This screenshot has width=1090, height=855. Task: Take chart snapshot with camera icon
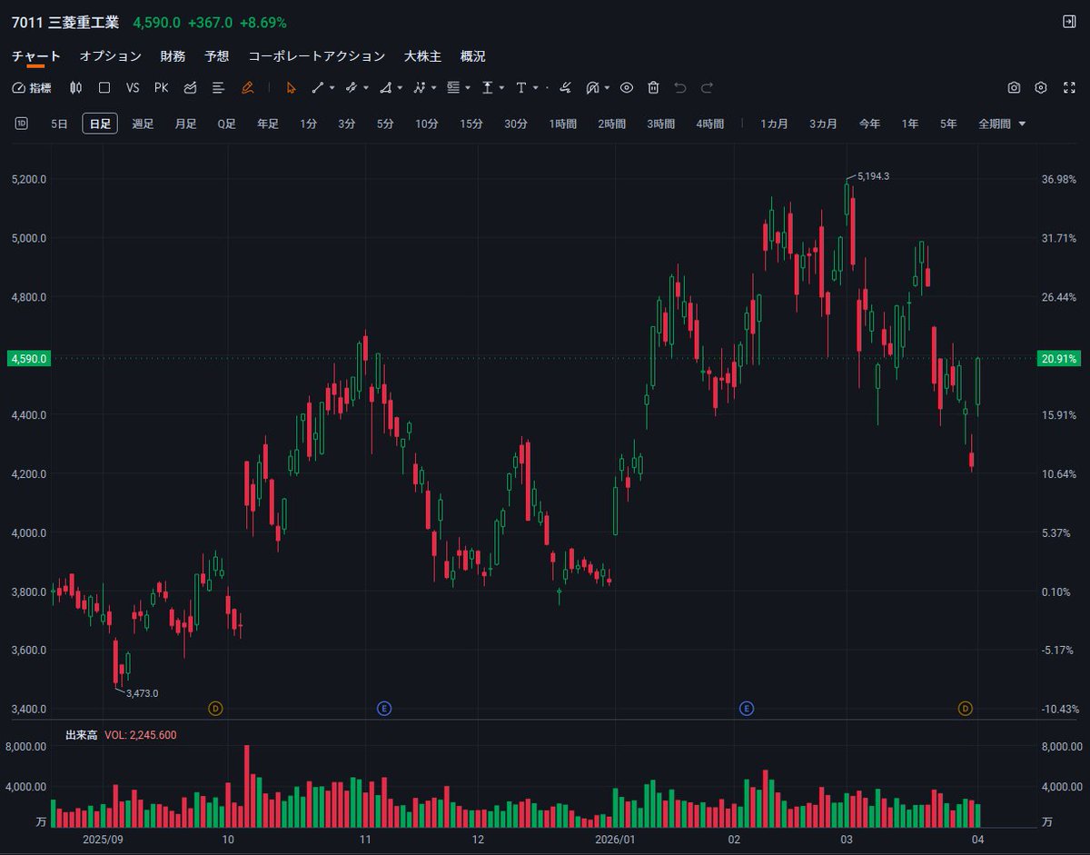(x=1014, y=88)
